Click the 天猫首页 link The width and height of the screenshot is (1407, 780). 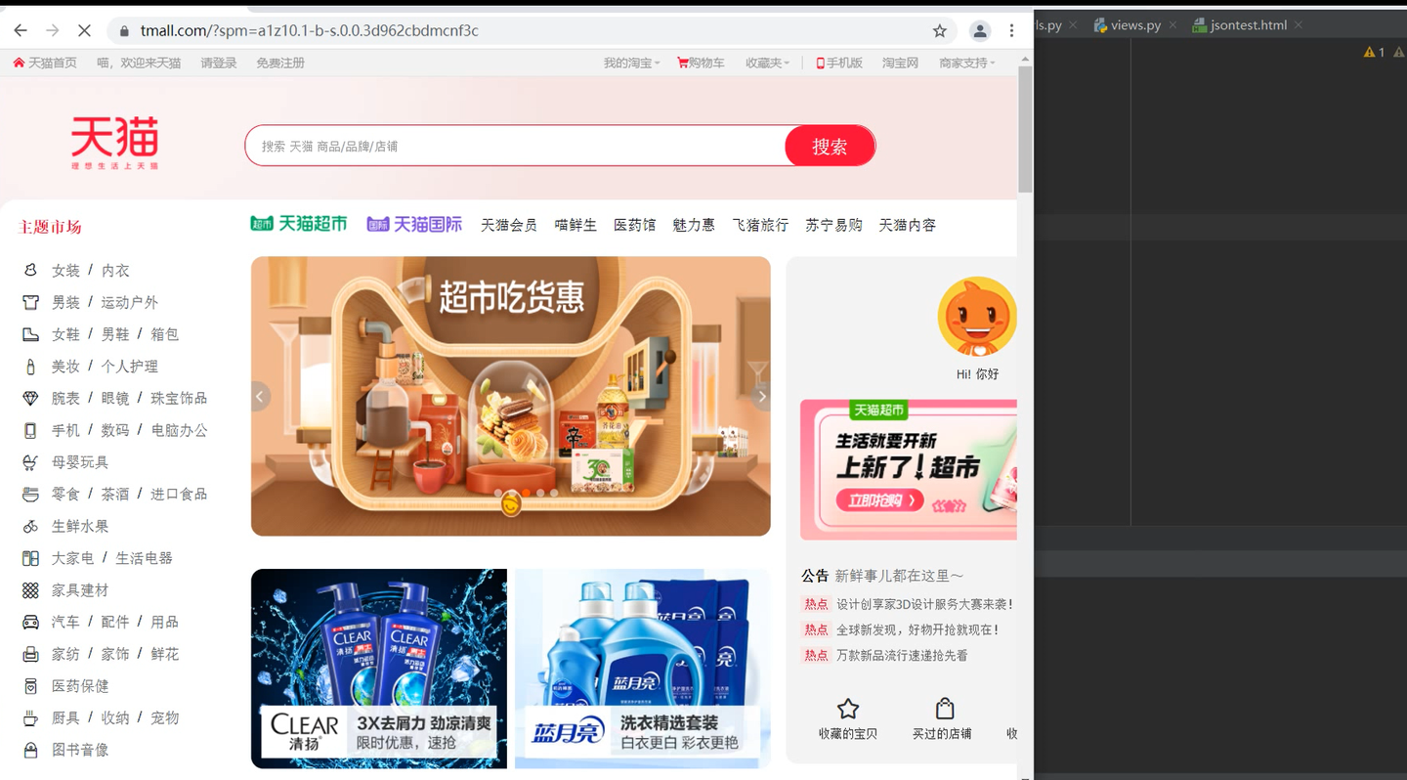pos(45,63)
